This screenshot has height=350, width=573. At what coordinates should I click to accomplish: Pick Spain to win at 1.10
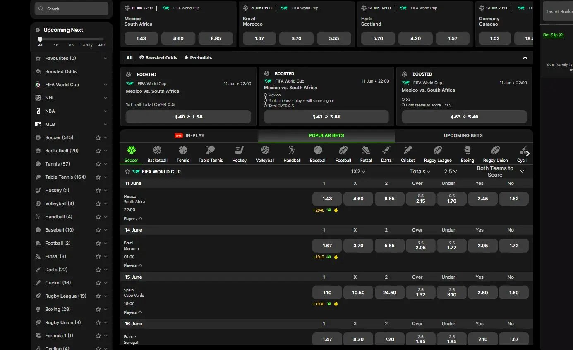(x=327, y=293)
